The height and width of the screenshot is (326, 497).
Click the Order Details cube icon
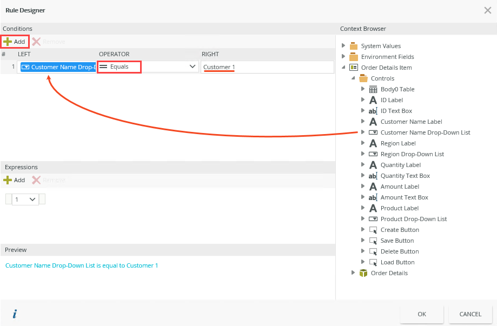363,273
